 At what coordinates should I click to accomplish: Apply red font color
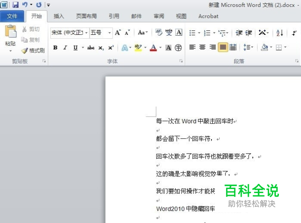click(x=153, y=47)
